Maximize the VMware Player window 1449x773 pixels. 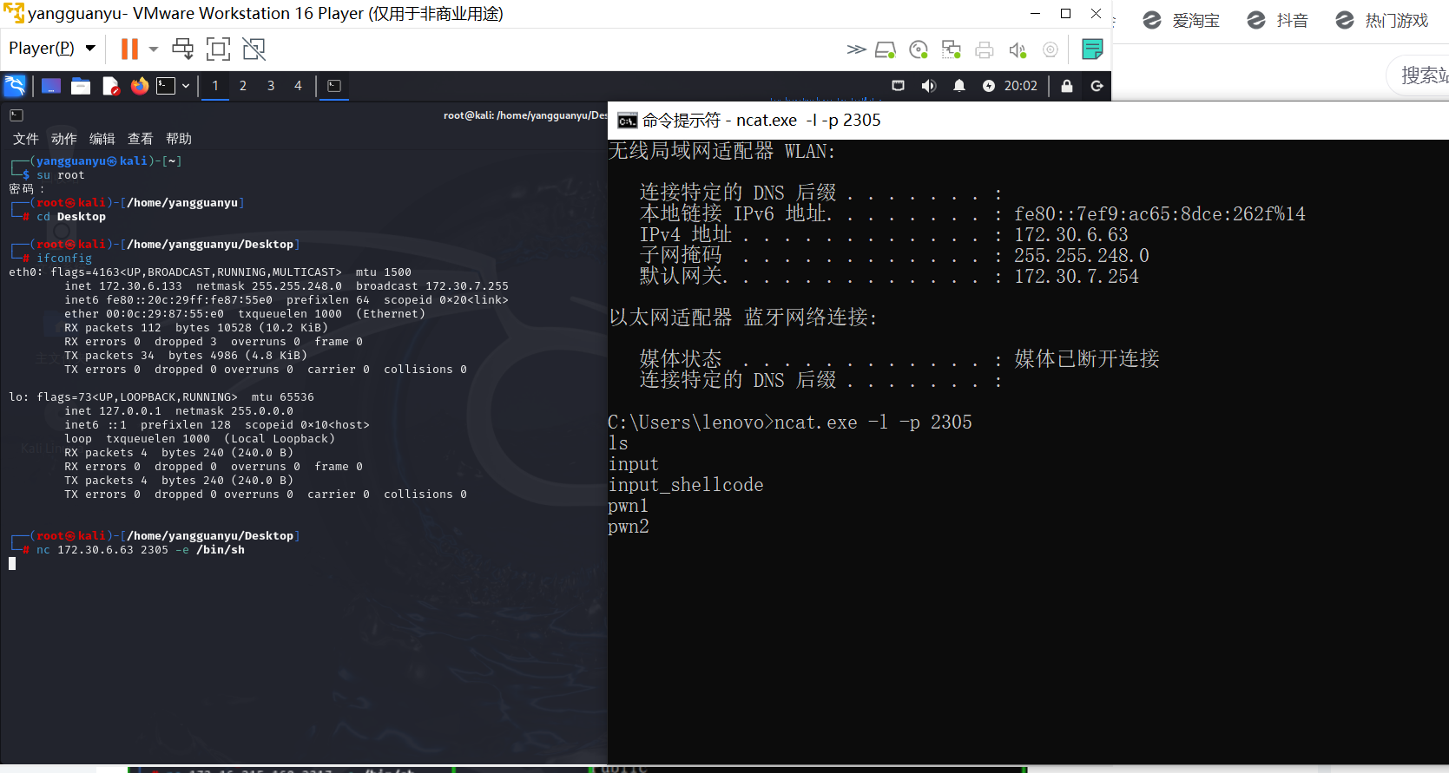[x=1066, y=14]
